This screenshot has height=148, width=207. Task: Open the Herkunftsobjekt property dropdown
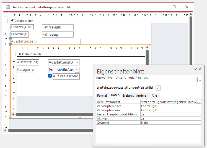click(198, 102)
